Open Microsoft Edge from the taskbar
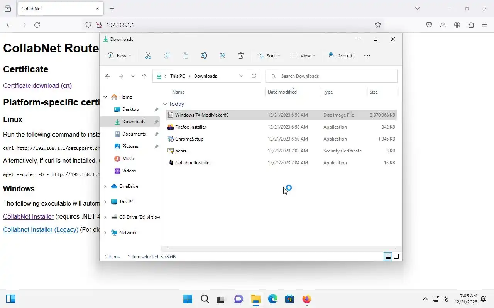The image size is (494, 308). pos(273,299)
